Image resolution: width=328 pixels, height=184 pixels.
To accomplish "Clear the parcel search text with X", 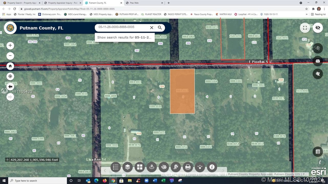I will 152,28.
